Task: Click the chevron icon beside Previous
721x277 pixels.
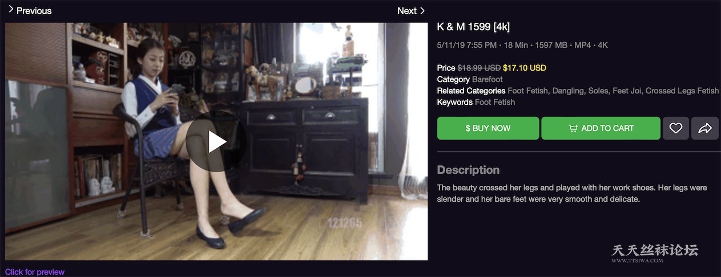Action: [x=10, y=10]
